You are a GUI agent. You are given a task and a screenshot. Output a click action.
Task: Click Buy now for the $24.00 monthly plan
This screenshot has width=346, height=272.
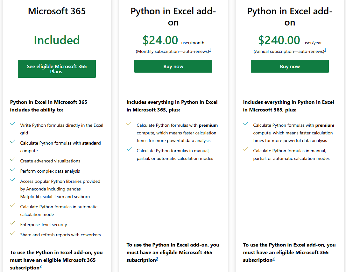[x=173, y=66]
